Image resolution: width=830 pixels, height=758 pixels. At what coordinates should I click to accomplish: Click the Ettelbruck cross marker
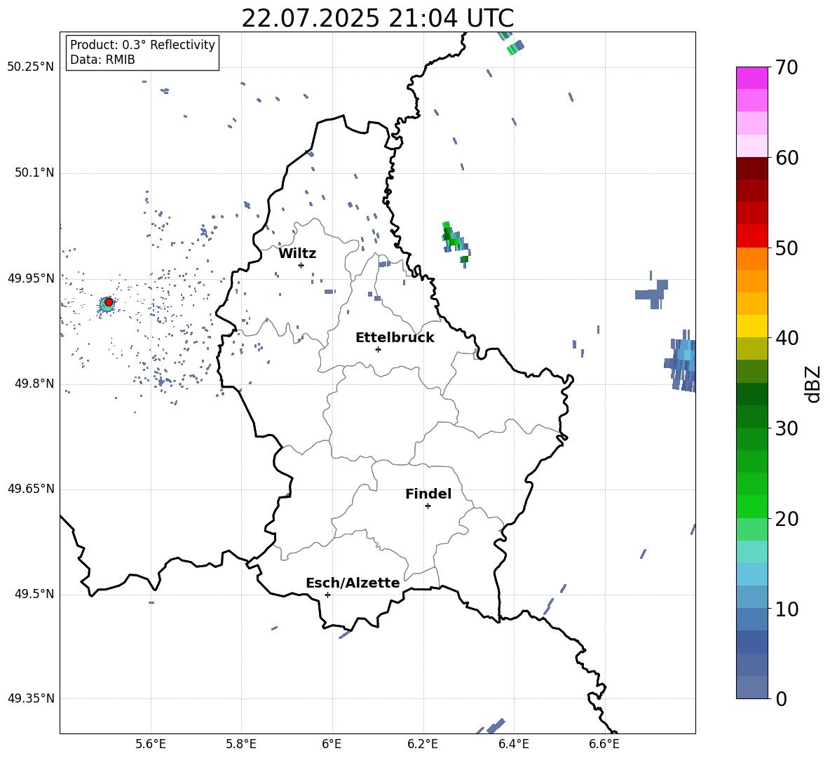(378, 349)
